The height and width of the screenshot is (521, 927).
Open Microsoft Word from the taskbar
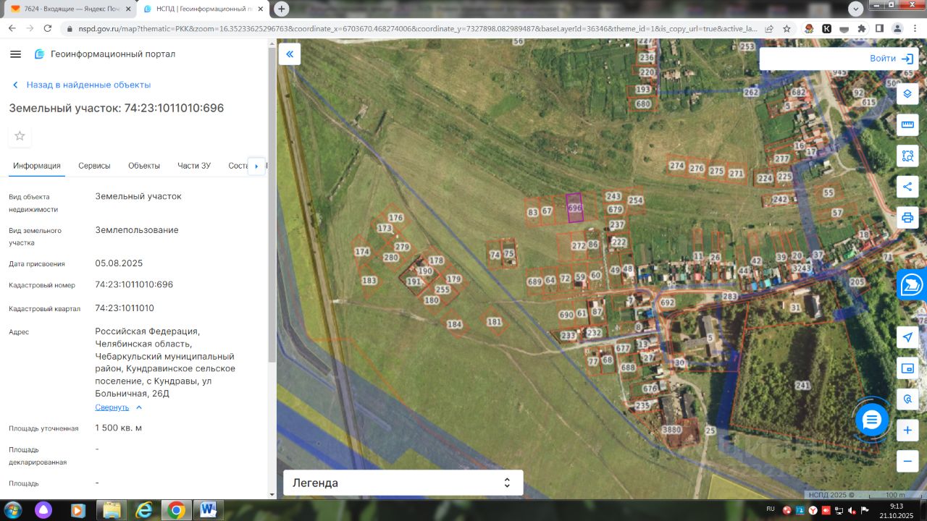click(208, 510)
